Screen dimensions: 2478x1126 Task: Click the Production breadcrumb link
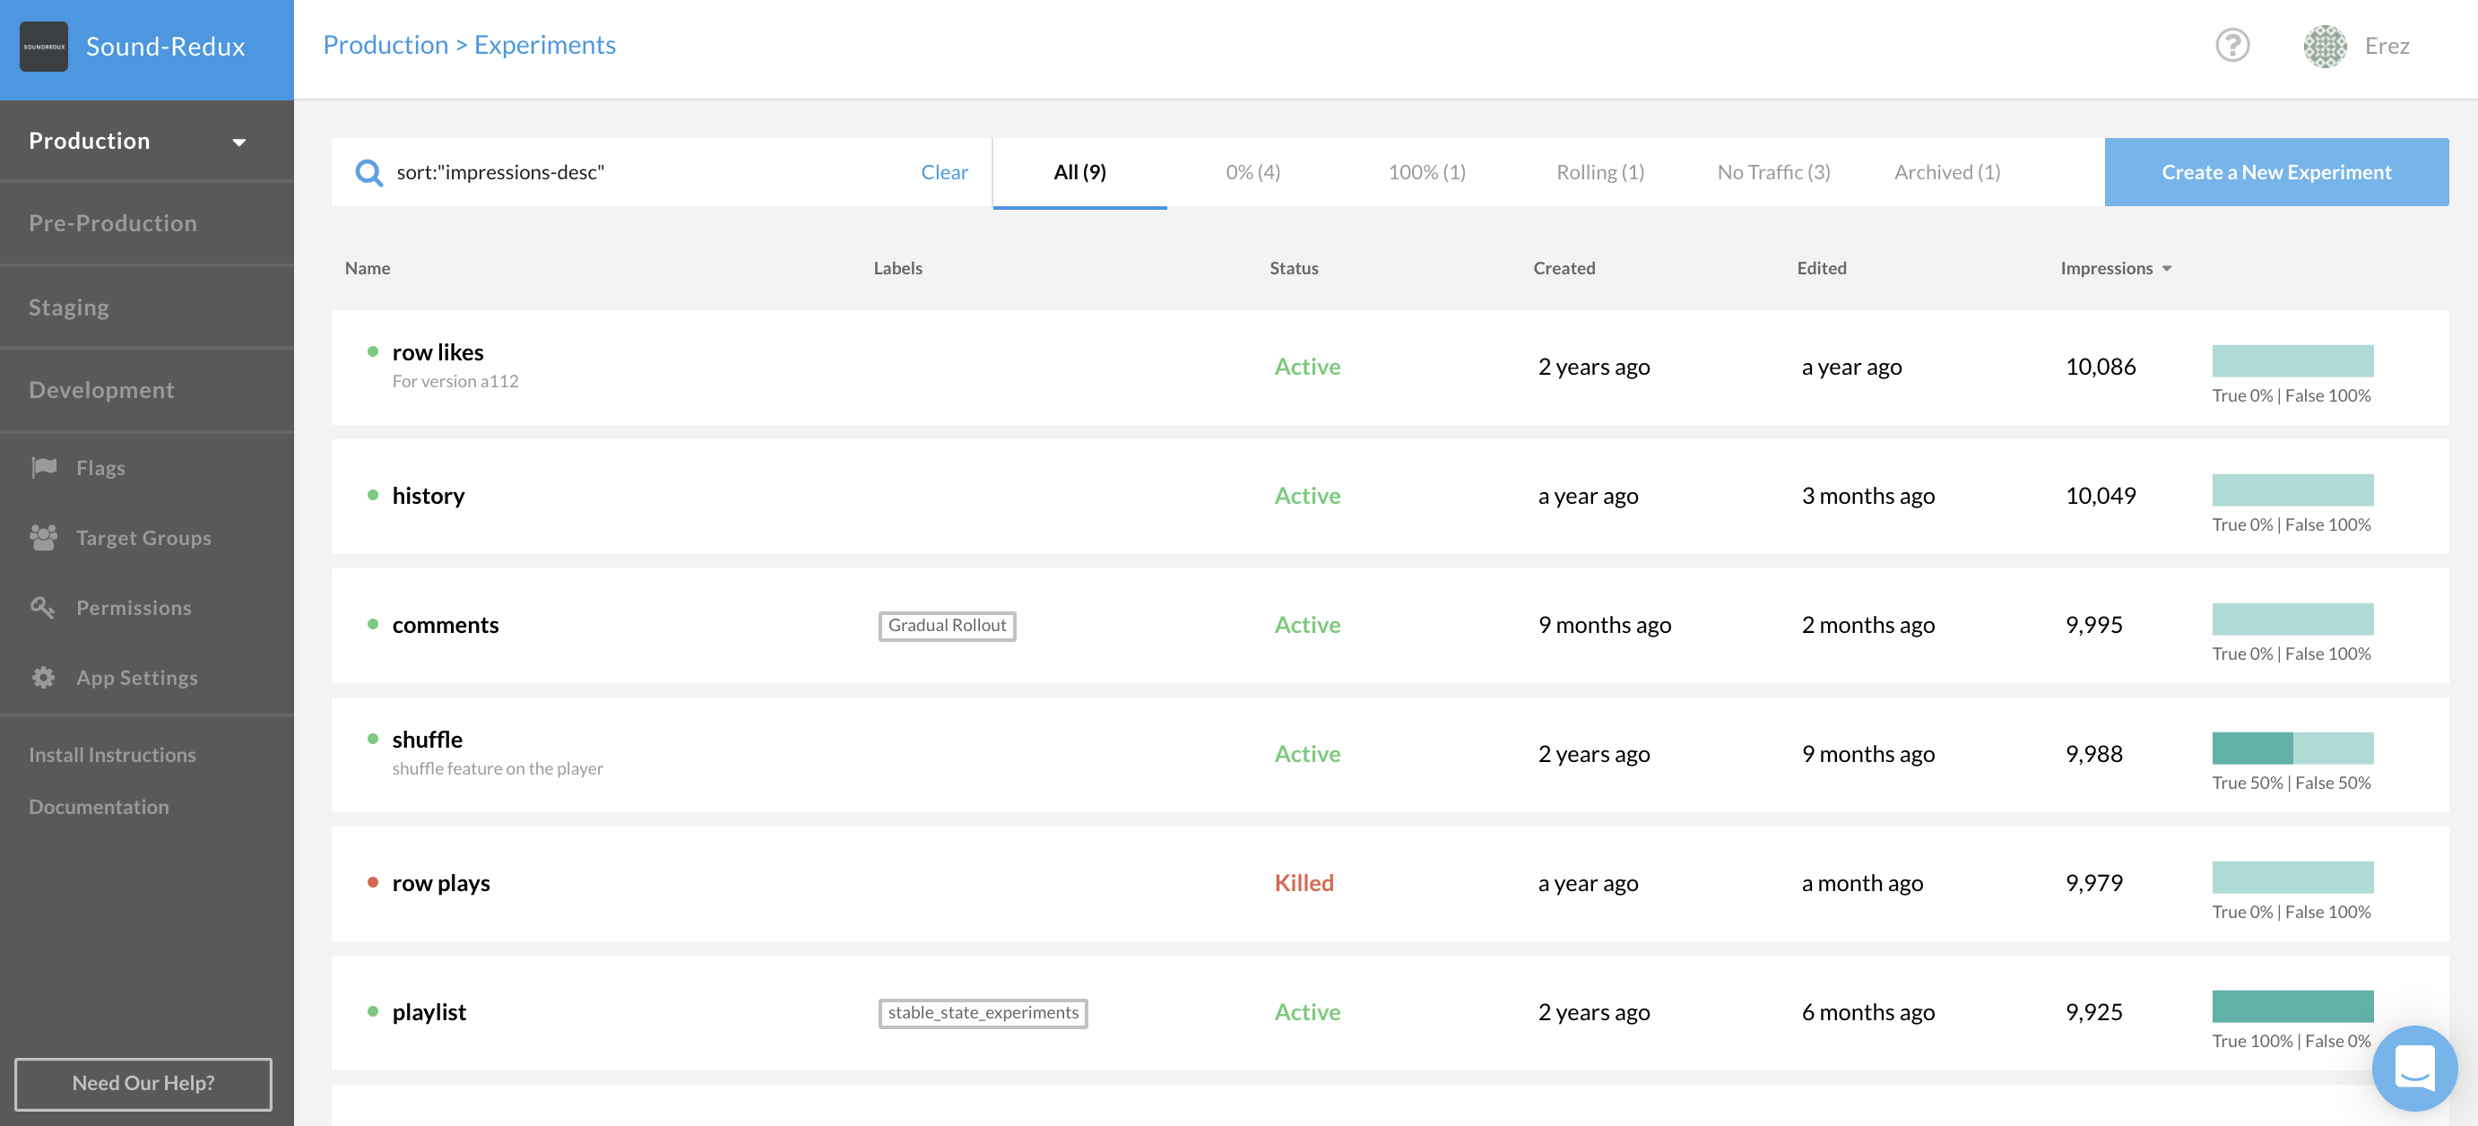(386, 45)
